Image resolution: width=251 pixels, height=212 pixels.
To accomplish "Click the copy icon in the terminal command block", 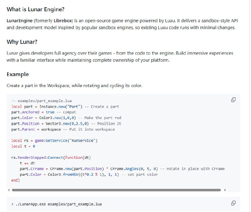I will point(233,203).
